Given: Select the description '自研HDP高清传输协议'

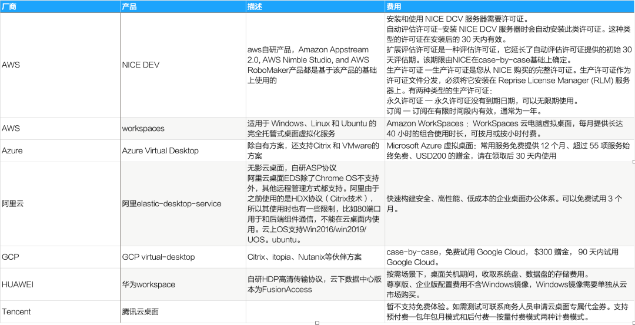Looking at the screenshot, I should pyautogui.click(x=315, y=284).
